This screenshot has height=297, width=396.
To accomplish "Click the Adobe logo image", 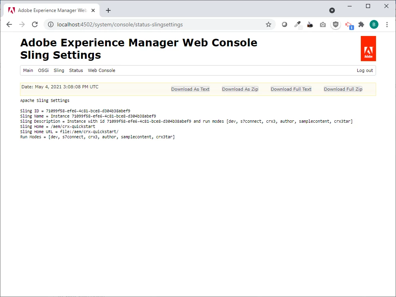I will 368,48.
